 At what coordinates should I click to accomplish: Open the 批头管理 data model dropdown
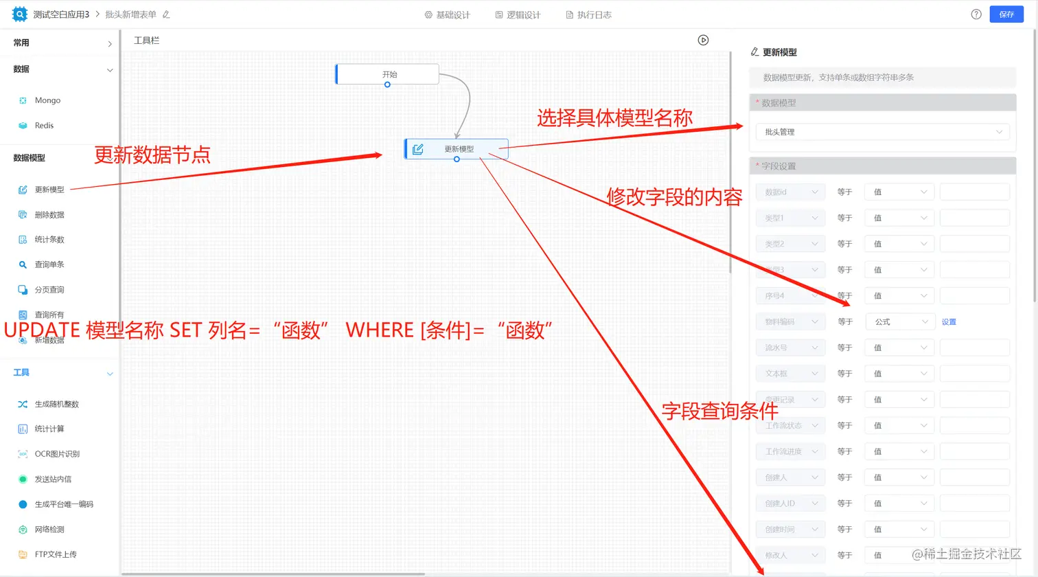[x=883, y=132]
